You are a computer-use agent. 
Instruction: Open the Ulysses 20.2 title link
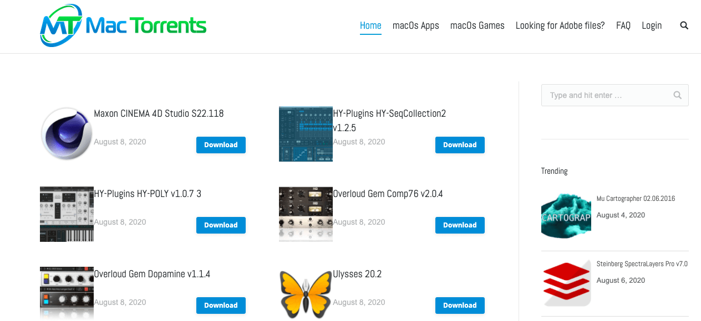357,274
